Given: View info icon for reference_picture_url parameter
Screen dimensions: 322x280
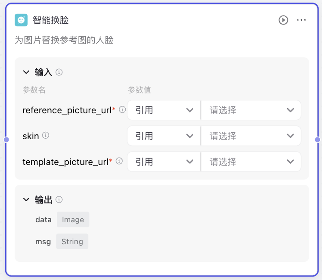Looking at the screenshot, I should coord(122,109).
